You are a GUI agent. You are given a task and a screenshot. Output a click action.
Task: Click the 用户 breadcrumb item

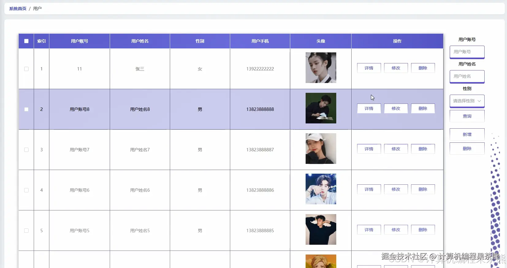(x=37, y=9)
